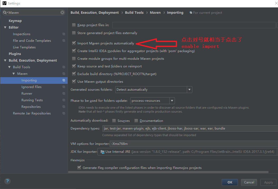Click the Cancel button
Image resolution: width=278 pixels, height=189 pixels.
(249, 182)
